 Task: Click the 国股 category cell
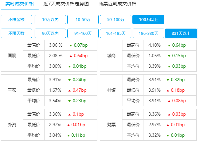coord(12,56)
